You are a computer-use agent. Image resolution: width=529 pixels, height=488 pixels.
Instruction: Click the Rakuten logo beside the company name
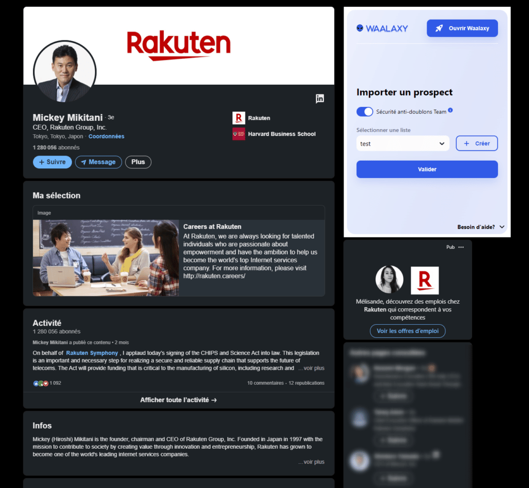click(238, 117)
